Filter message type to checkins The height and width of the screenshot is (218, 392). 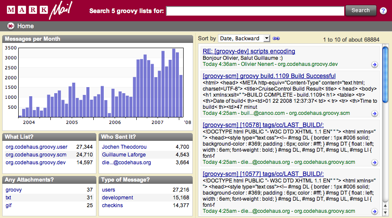pos(112,205)
